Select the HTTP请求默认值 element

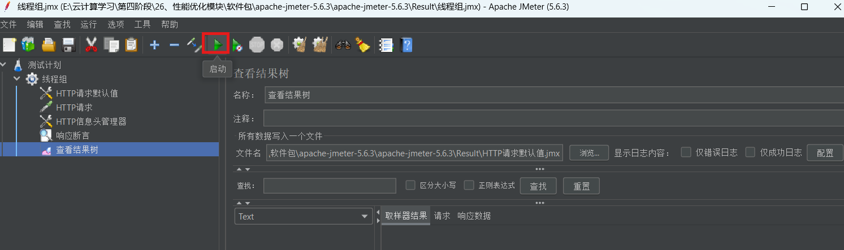[86, 93]
